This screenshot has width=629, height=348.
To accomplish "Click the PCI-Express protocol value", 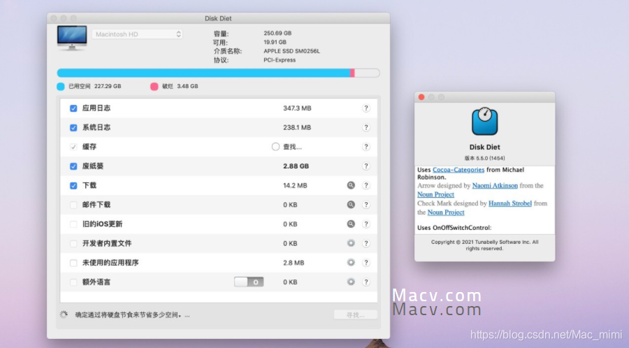I will pyautogui.click(x=280, y=60).
